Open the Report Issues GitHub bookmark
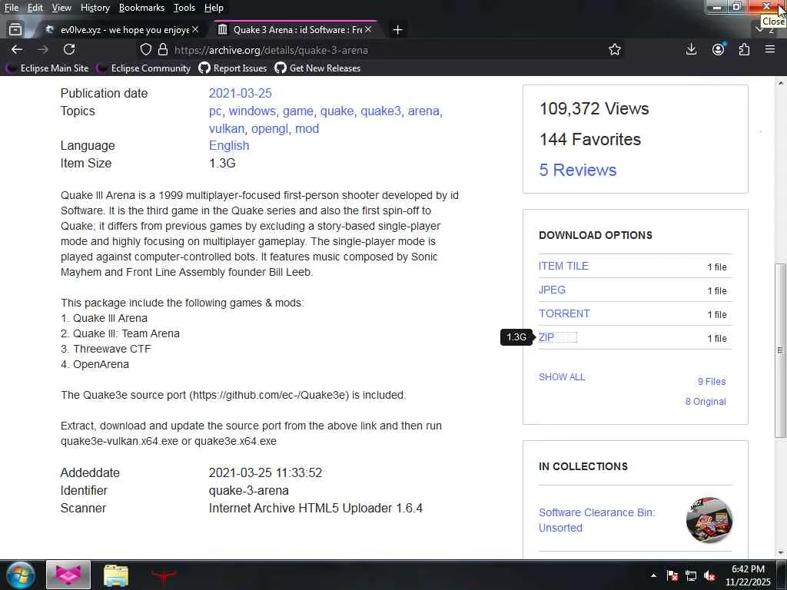787x590 pixels. 233,68
